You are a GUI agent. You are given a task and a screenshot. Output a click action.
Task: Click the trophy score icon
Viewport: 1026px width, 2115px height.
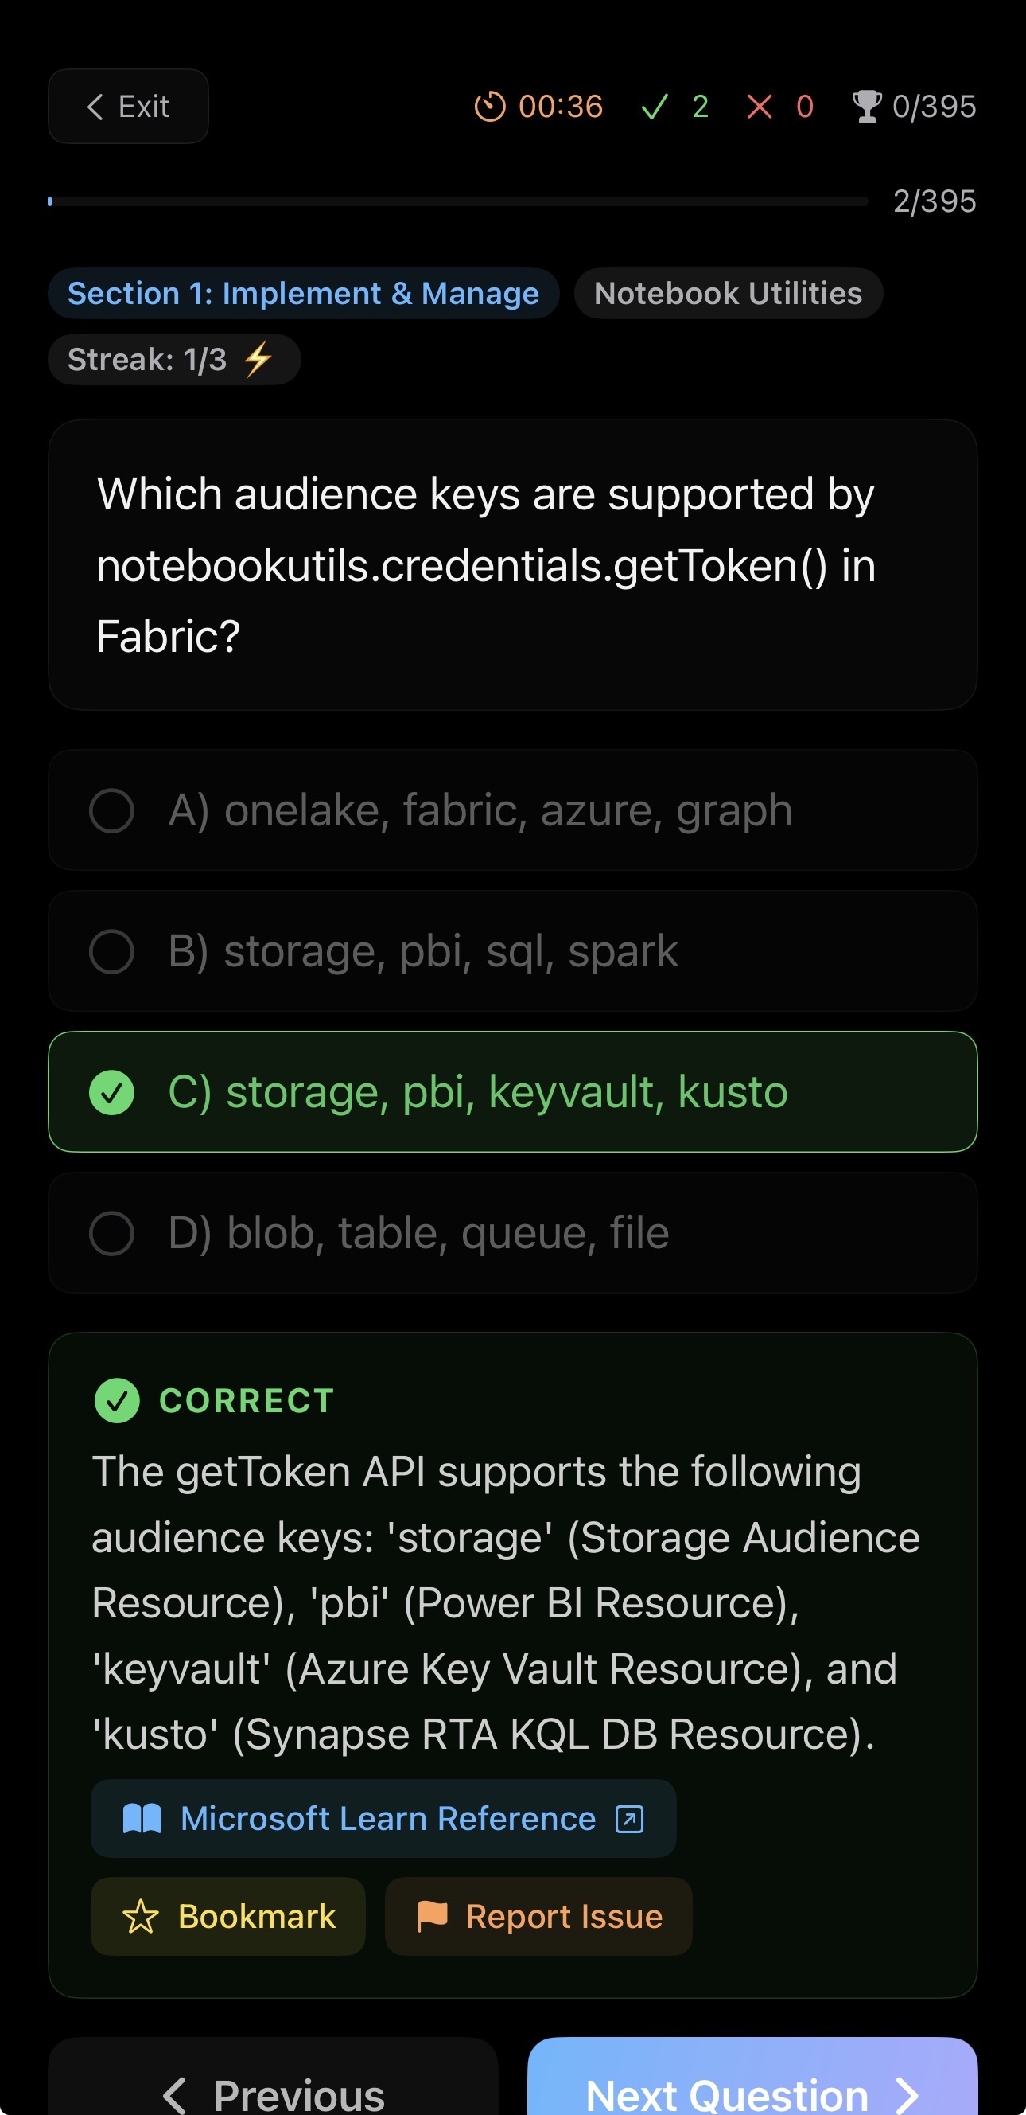(x=866, y=107)
